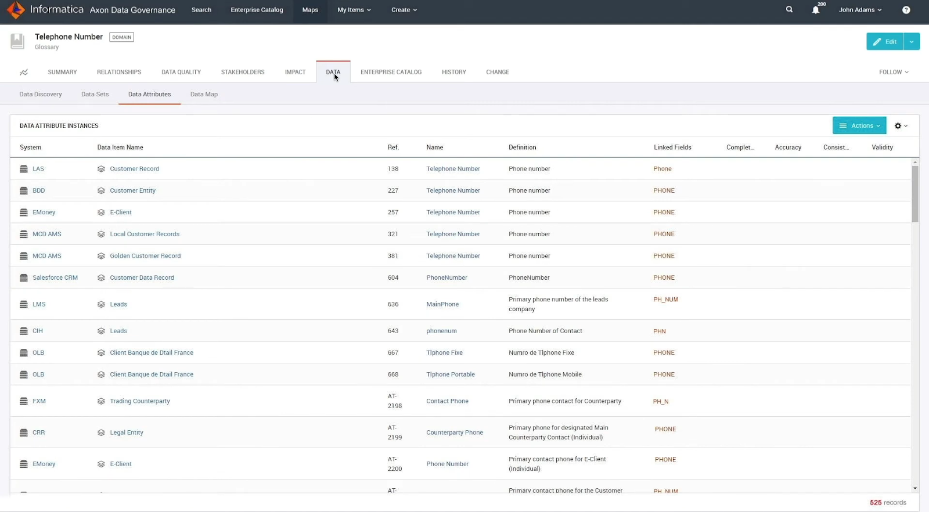The width and height of the screenshot is (929, 512).
Task: Open the trend chart icon beside Summary
Action: click(24, 73)
